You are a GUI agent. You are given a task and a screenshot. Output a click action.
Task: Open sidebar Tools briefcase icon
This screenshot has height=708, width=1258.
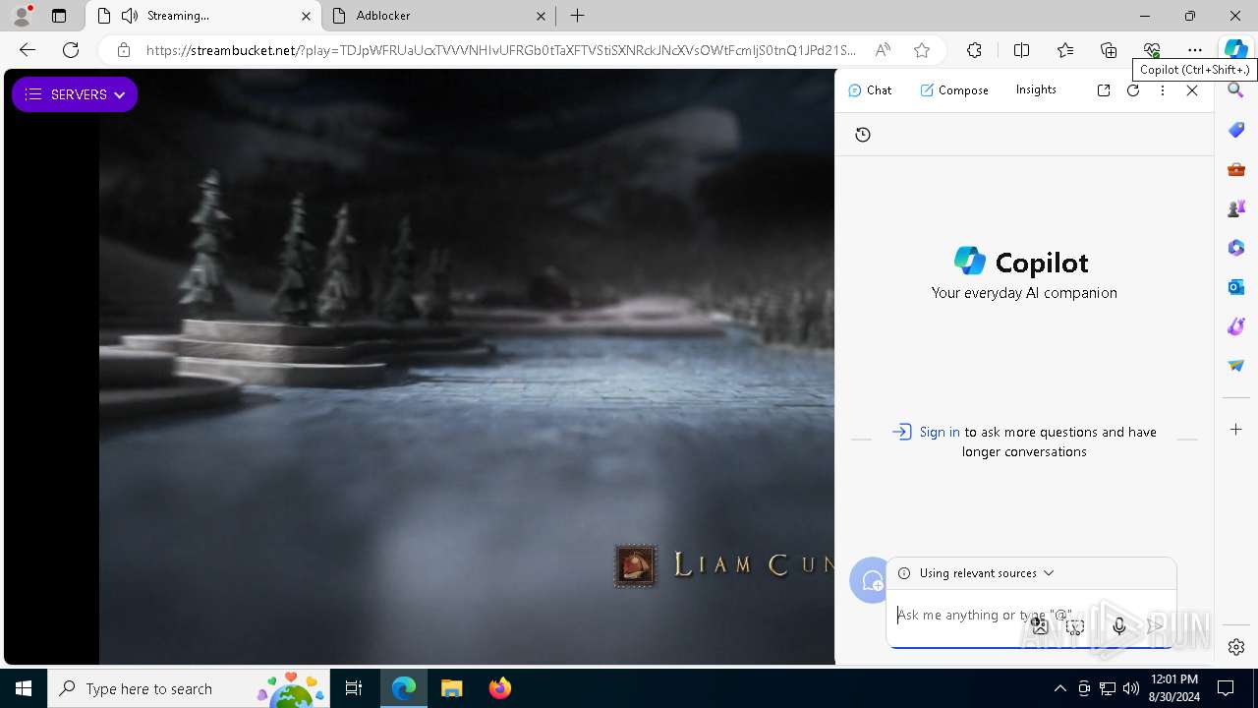click(x=1236, y=169)
